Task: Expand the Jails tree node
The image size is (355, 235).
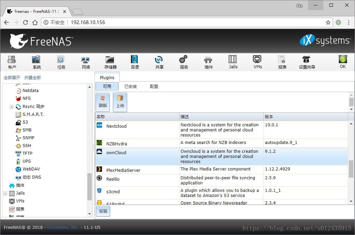Action: [5, 193]
